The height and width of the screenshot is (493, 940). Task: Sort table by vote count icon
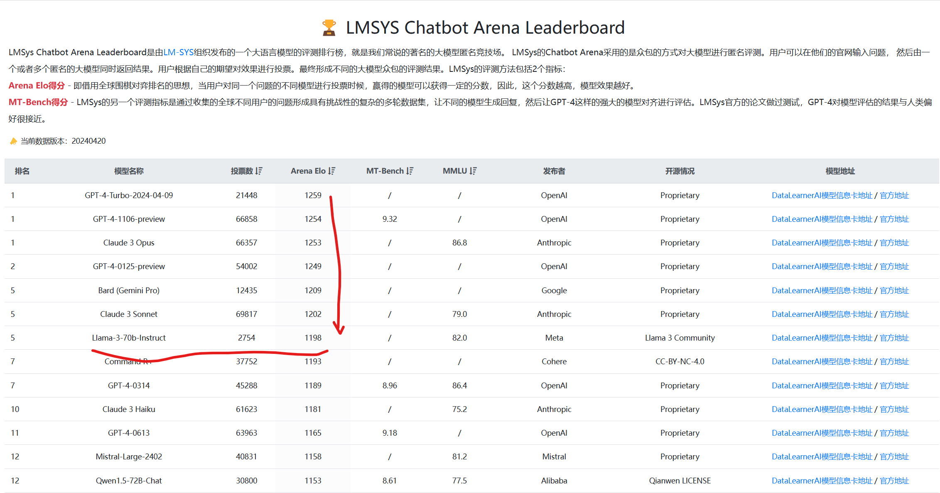click(x=259, y=171)
